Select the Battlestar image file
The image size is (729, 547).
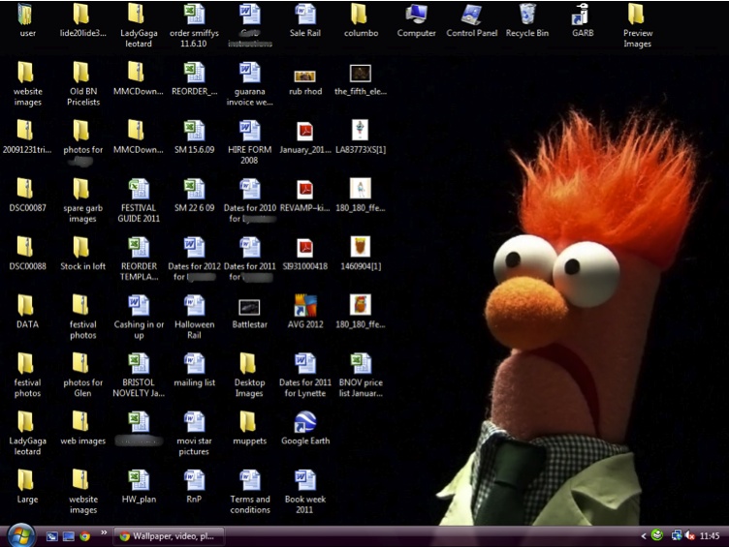pos(250,314)
